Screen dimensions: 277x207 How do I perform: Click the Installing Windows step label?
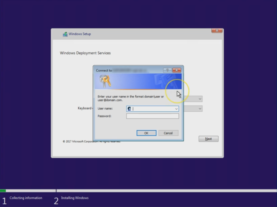pos(75,198)
